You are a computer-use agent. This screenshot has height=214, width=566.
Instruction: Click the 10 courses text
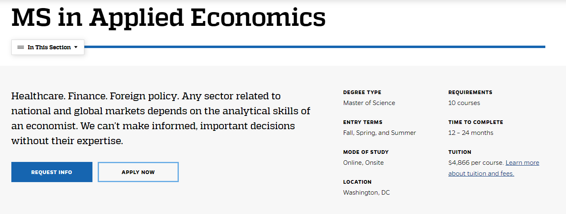point(464,103)
